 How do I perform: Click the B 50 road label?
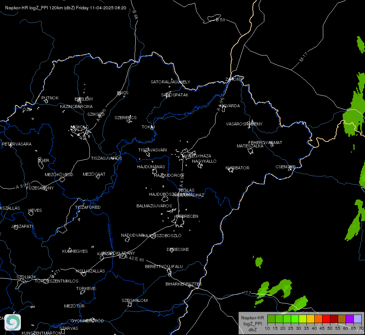pos(220,20)
